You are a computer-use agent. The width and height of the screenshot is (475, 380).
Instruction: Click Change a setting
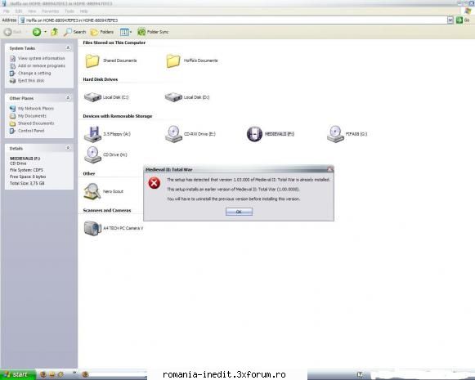click(x=34, y=74)
